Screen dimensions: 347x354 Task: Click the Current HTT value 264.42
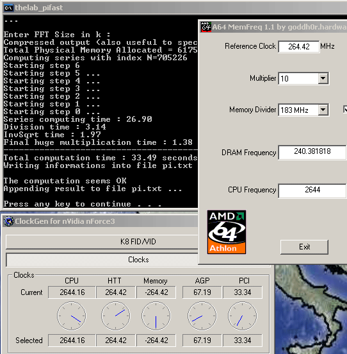point(116,292)
